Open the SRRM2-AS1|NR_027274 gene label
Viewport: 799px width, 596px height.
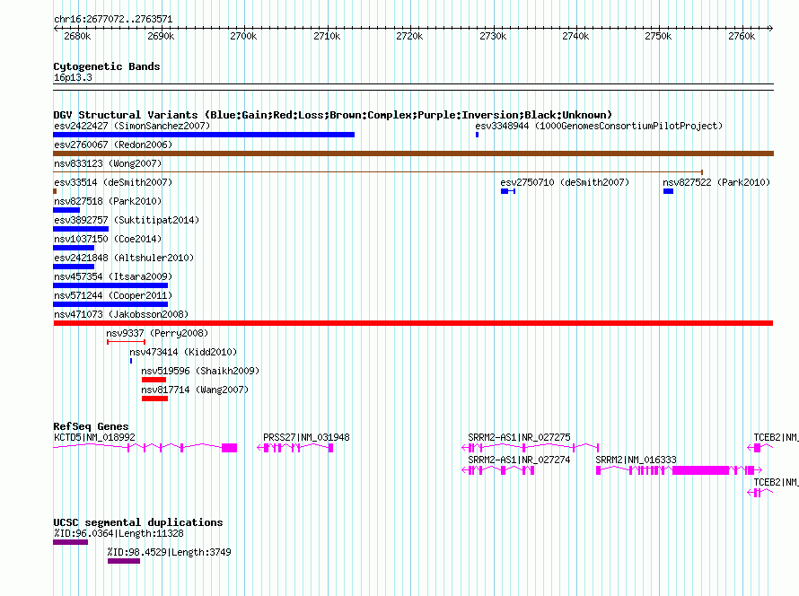(519, 460)
